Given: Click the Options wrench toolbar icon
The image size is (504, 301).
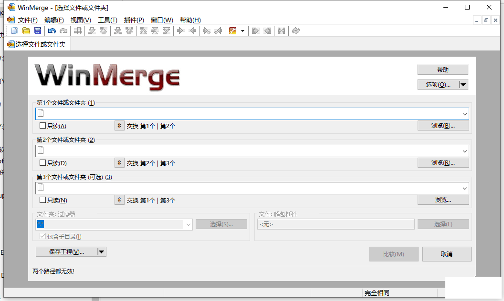Looking at the screenshot, I should point(233,31).
